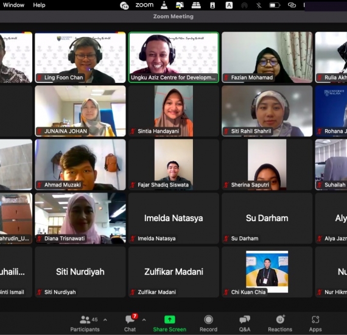Screen dimensions: 347x335
Task: Select Diana Trisnawati video tile
Action: tap(80, 218)
